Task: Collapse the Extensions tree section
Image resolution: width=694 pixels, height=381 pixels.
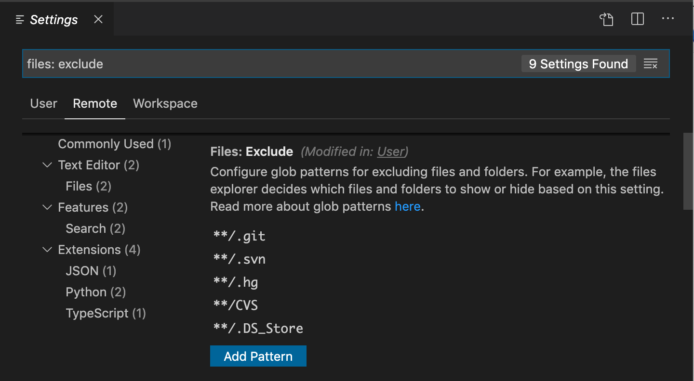Action: pyautogui.click(x=47, y=250)
